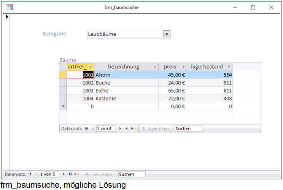
Task: Open the preis column sort dropdown arrow
Action: click(x=183, y=67)
